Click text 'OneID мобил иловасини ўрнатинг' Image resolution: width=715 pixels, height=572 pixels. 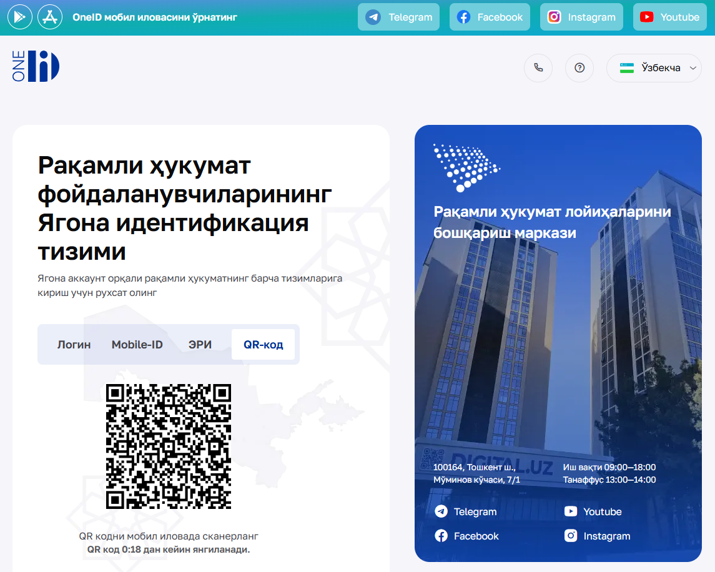point(155,17)
